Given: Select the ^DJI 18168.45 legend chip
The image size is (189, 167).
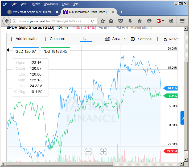Looking at the screenshot, I should (55, 51).
